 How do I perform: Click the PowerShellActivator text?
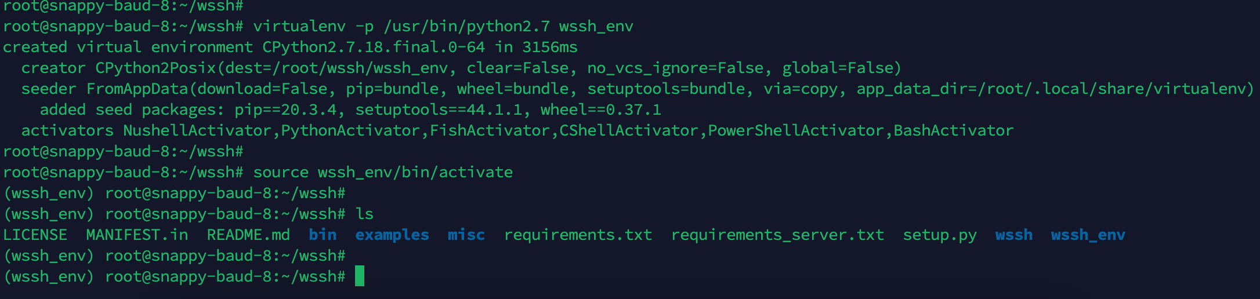click(x=796, y=130)
